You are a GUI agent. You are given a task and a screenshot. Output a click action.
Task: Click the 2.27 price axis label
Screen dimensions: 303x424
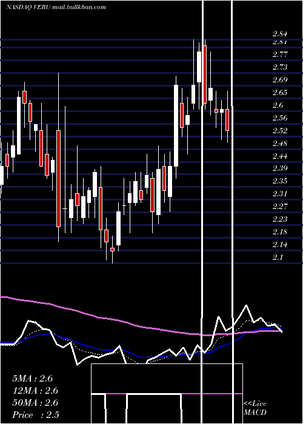coord(280,207)
